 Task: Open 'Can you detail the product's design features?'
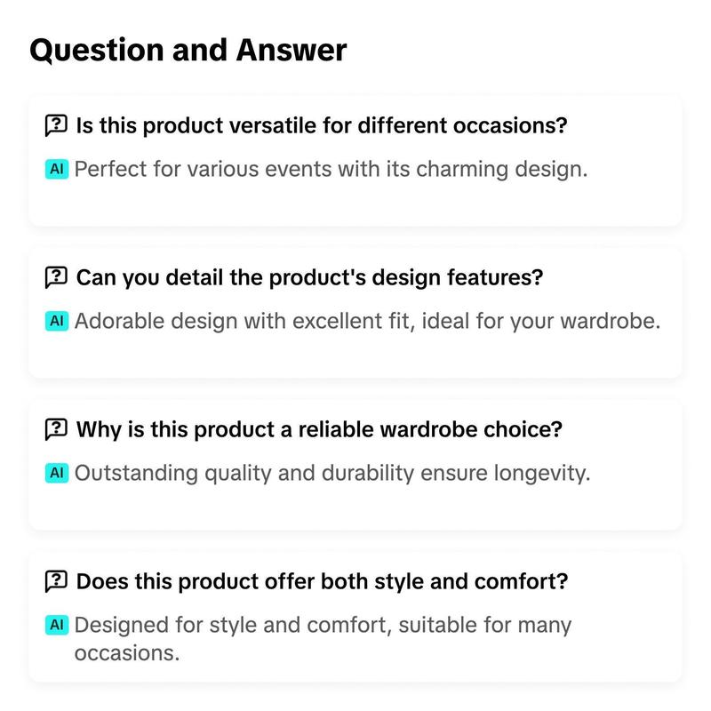point(309,277)
